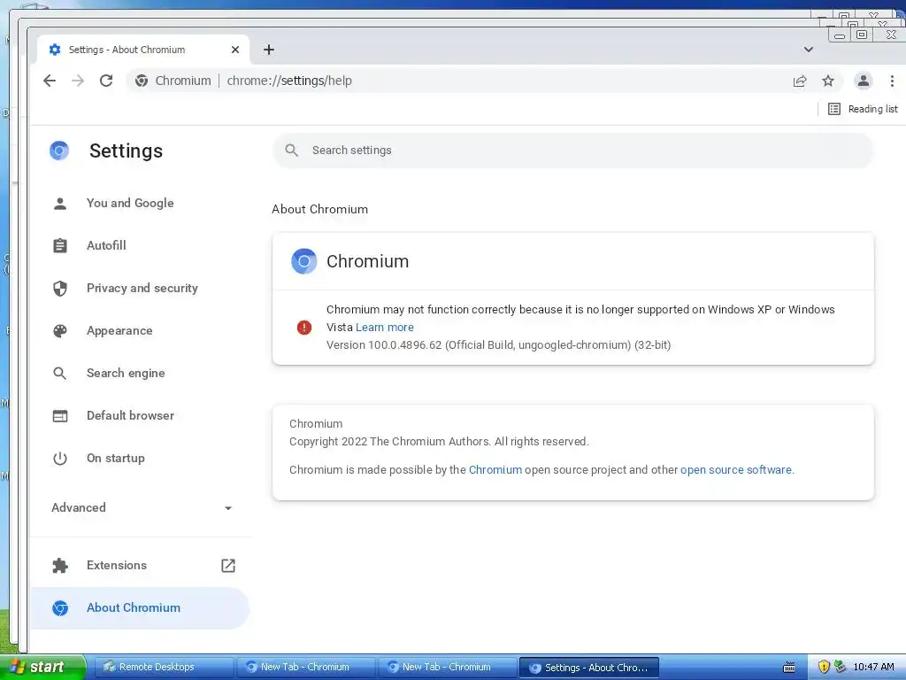
Task: Click the window icon for Default browser
Action: (x=60, y=416)
